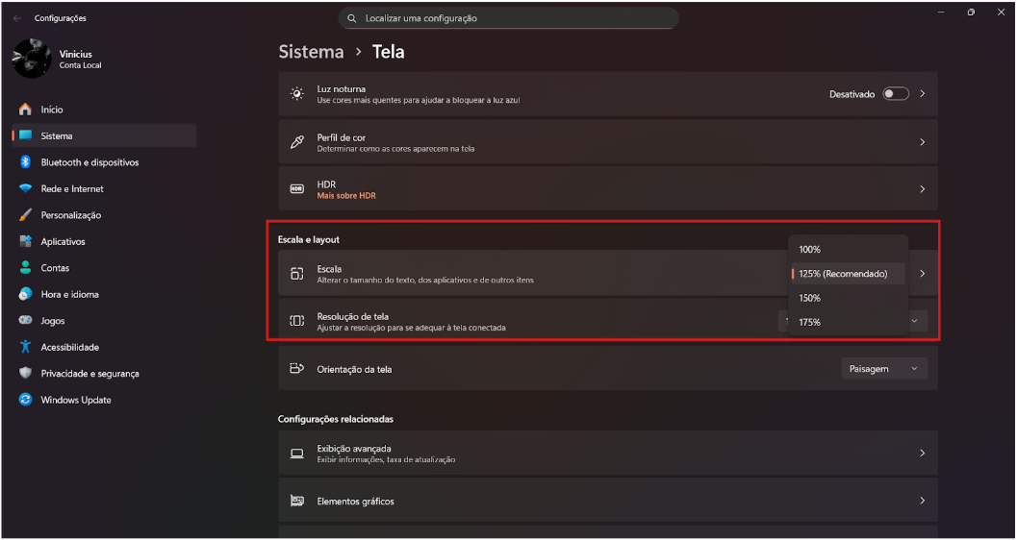
Task: Click the Jogos controller icon
Action: 26,321
